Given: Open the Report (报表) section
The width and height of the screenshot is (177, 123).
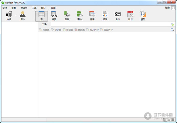Looking at the screenshot, I should coord(105,16).
